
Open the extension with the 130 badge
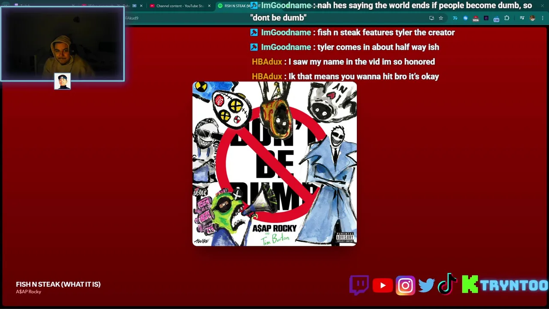pyautogui.click(x=496, y=18)
